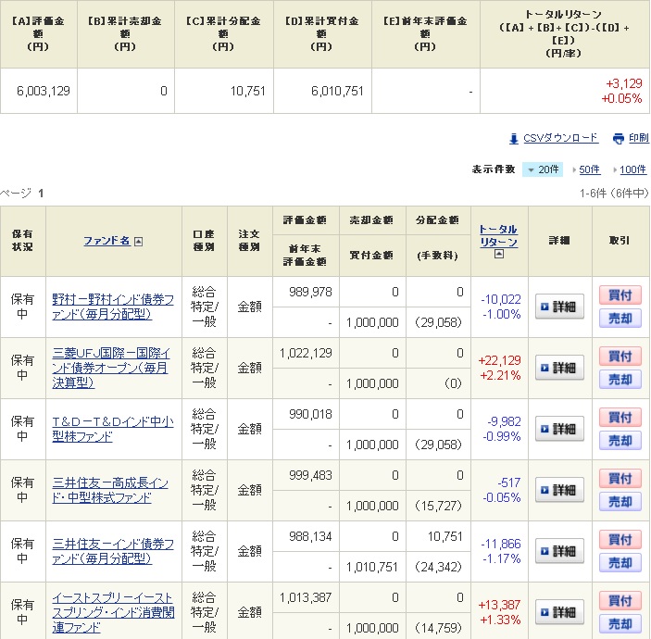Open 三井住友 高成長インド中型株式ファンド link

coord(113,490)
